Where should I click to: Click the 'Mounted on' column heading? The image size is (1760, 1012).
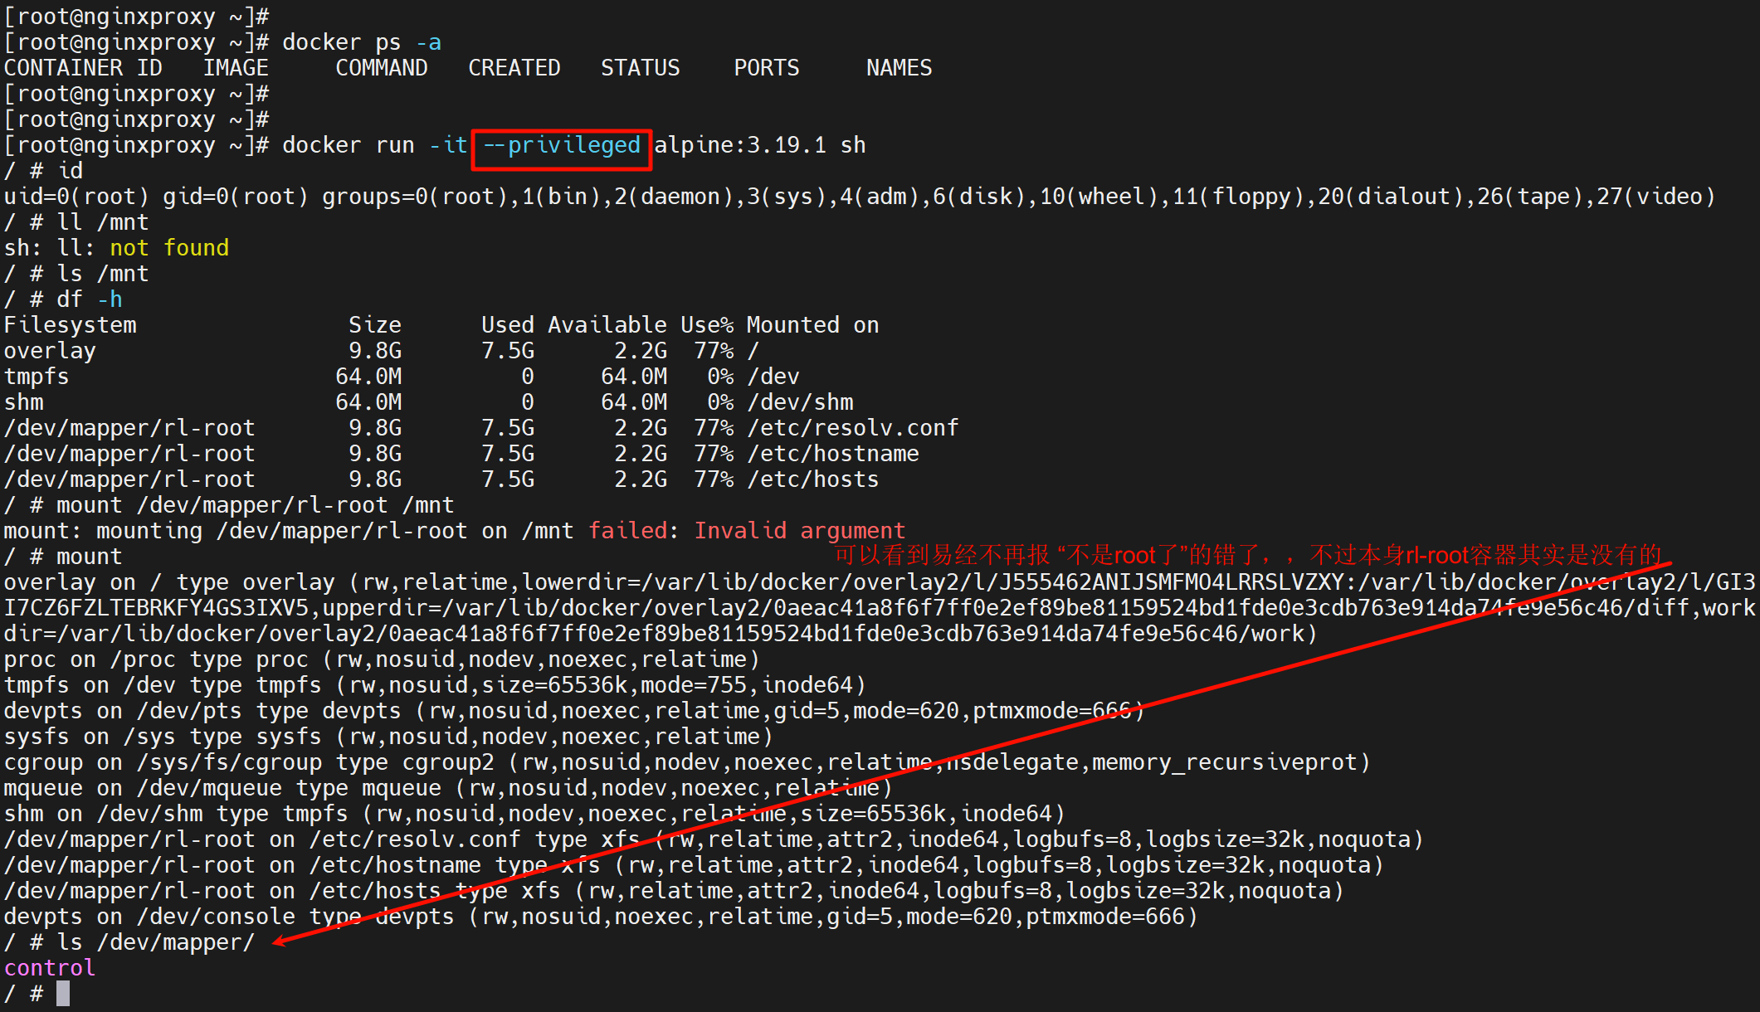(812, 325)
